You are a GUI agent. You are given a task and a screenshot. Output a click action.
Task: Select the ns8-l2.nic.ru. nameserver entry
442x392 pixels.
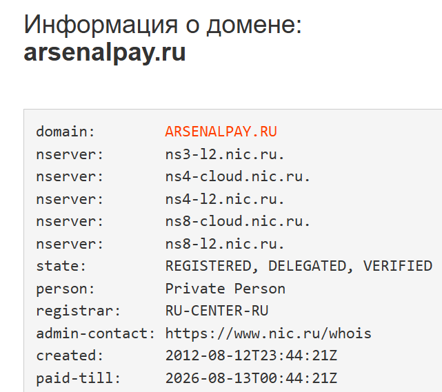(225, 244)
